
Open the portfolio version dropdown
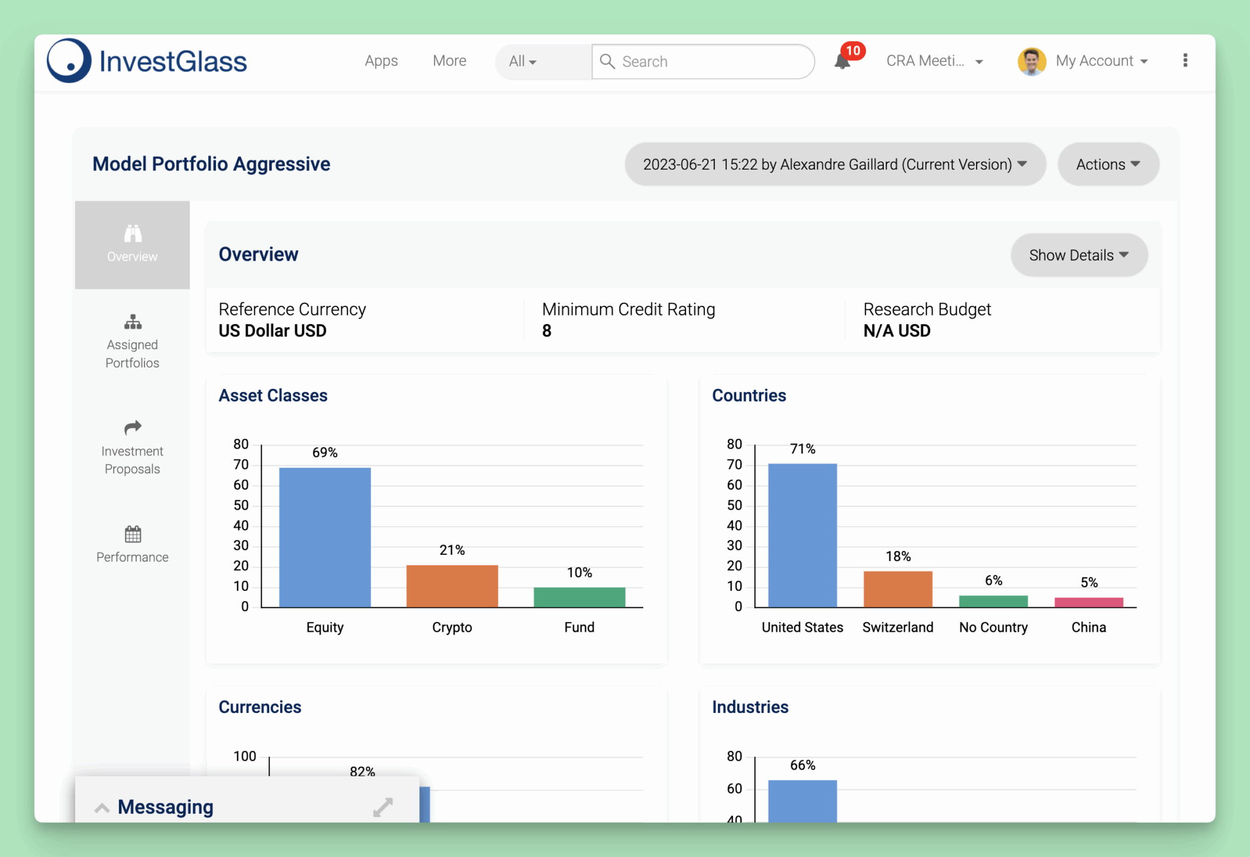(834, 164)
